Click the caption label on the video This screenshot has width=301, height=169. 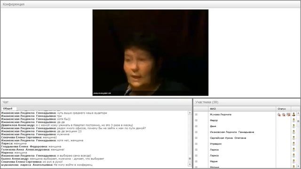click(x=102, y=93)
